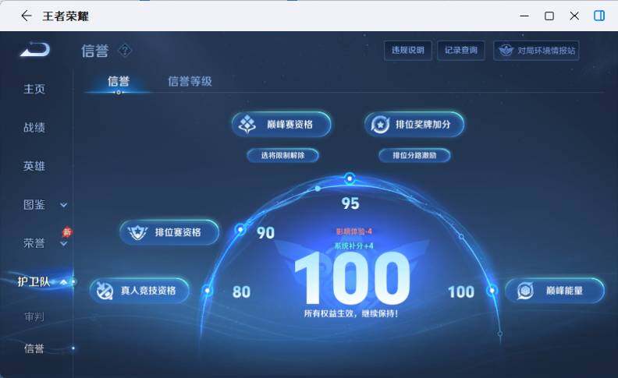Click the back arrow beside 王者荣耀
Viewport: 618px width, 378px height.
[x=27, y=16]
